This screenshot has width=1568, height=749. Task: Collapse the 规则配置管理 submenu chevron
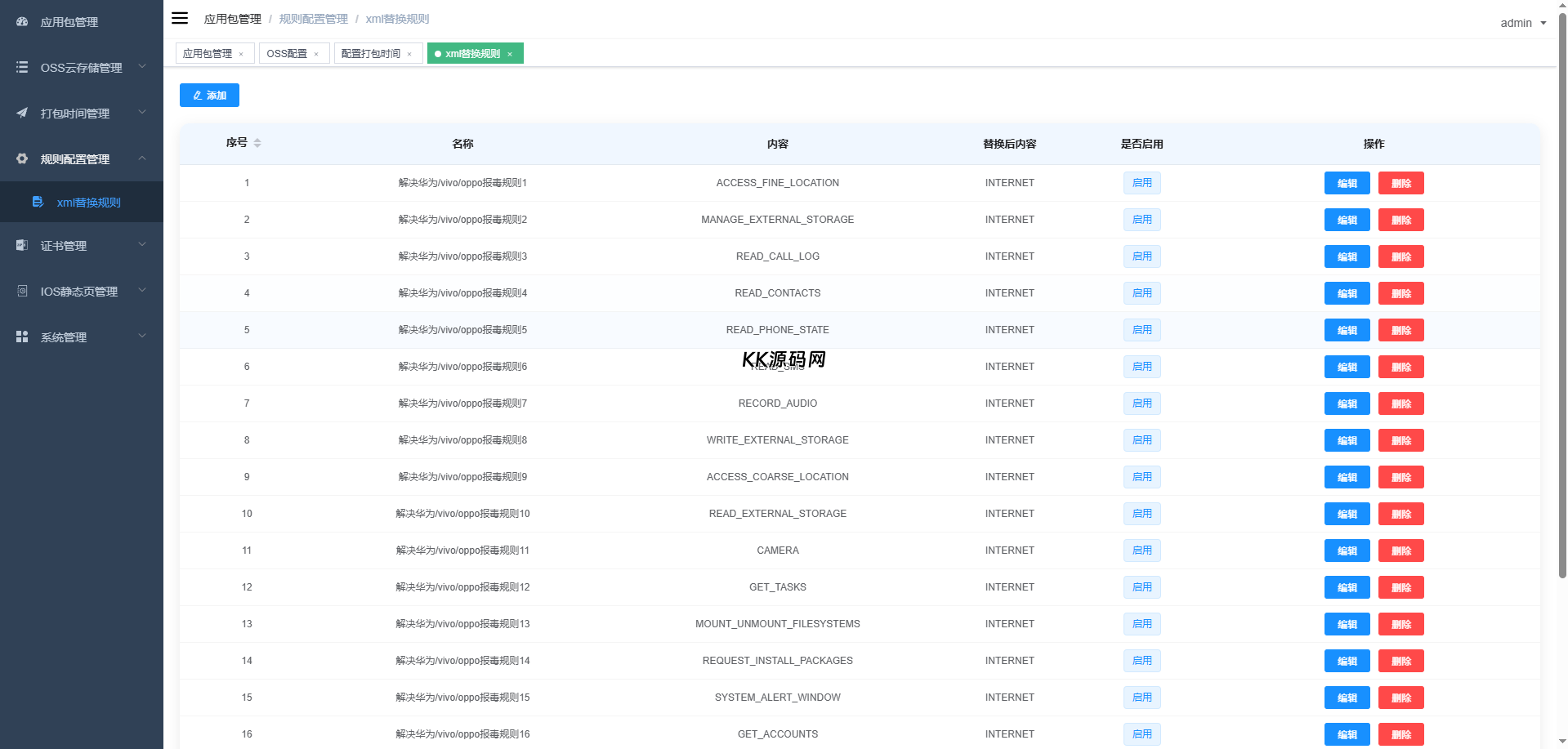[142, 158]
